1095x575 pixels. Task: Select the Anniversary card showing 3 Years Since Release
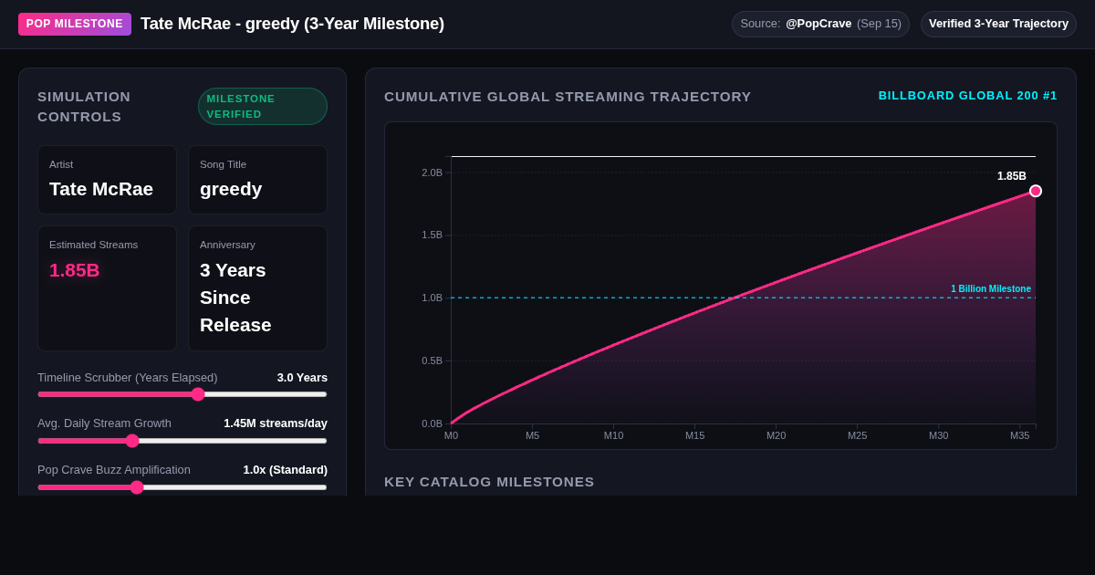click(x=257, y=288)
